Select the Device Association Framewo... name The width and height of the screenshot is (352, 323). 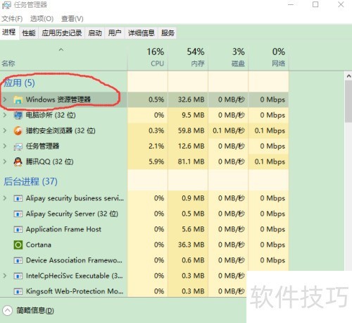pyautogui.click(x=74, y=260)
